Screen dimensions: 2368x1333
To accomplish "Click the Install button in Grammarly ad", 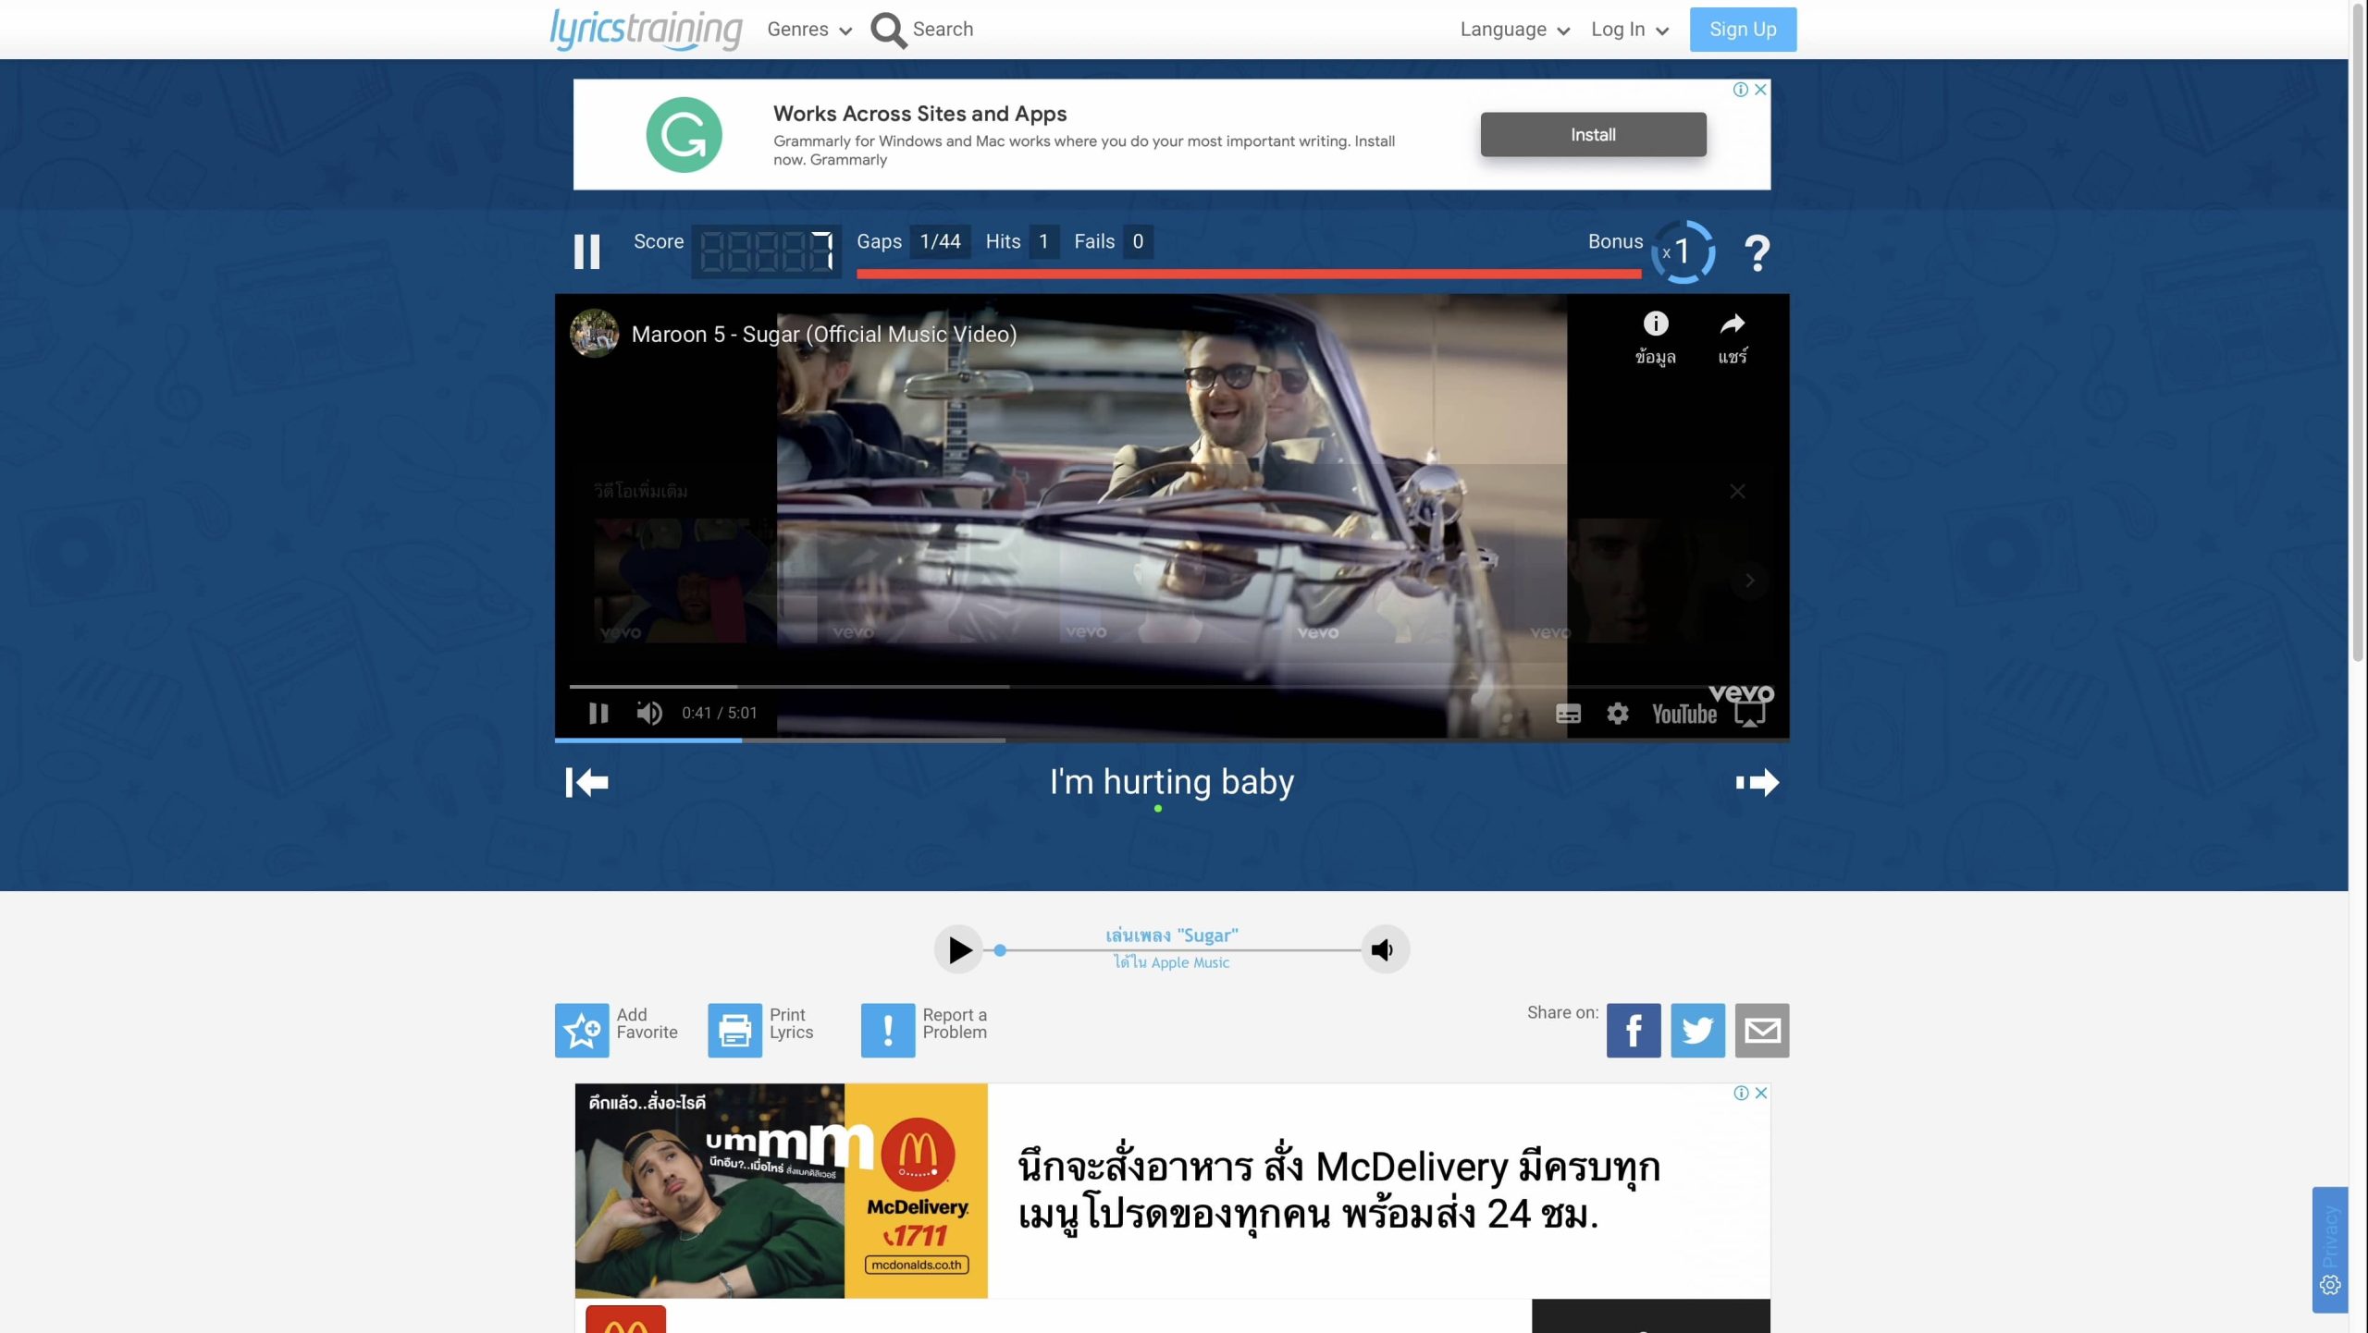I will 1593,135.
